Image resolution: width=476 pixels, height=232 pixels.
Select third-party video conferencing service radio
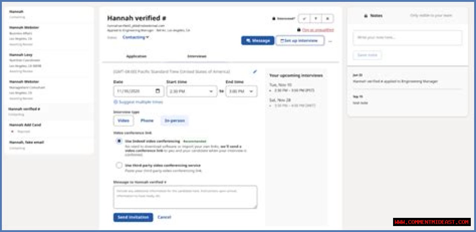click(119, 165)
